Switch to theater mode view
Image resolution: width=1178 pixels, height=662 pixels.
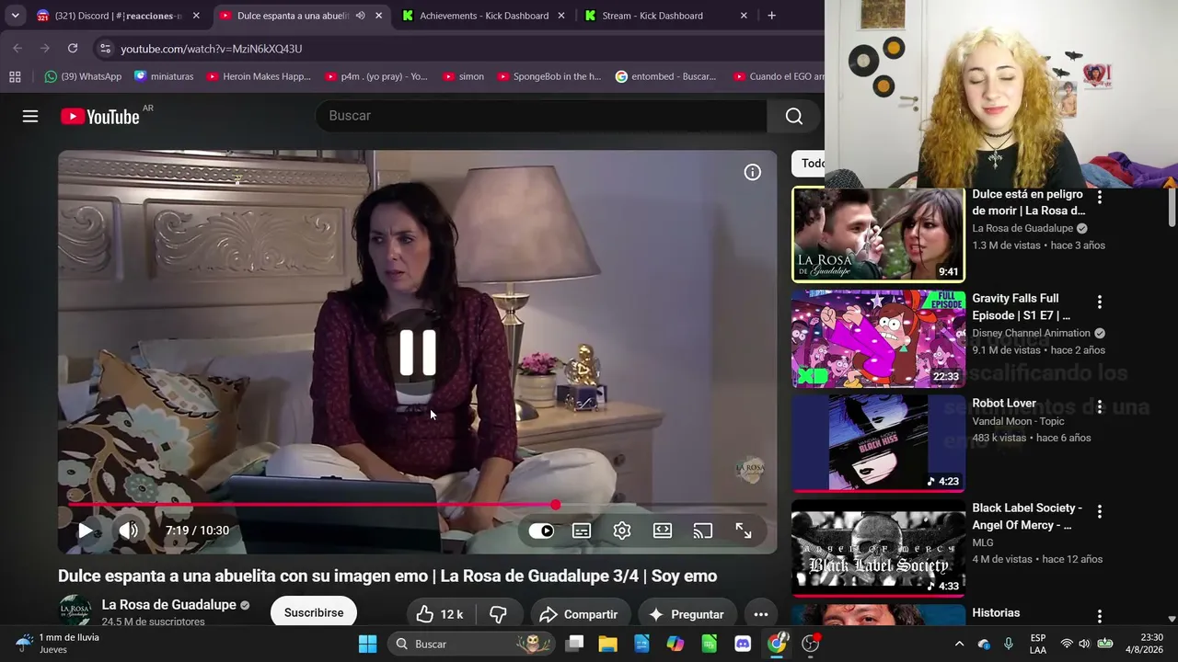point(663,531)
